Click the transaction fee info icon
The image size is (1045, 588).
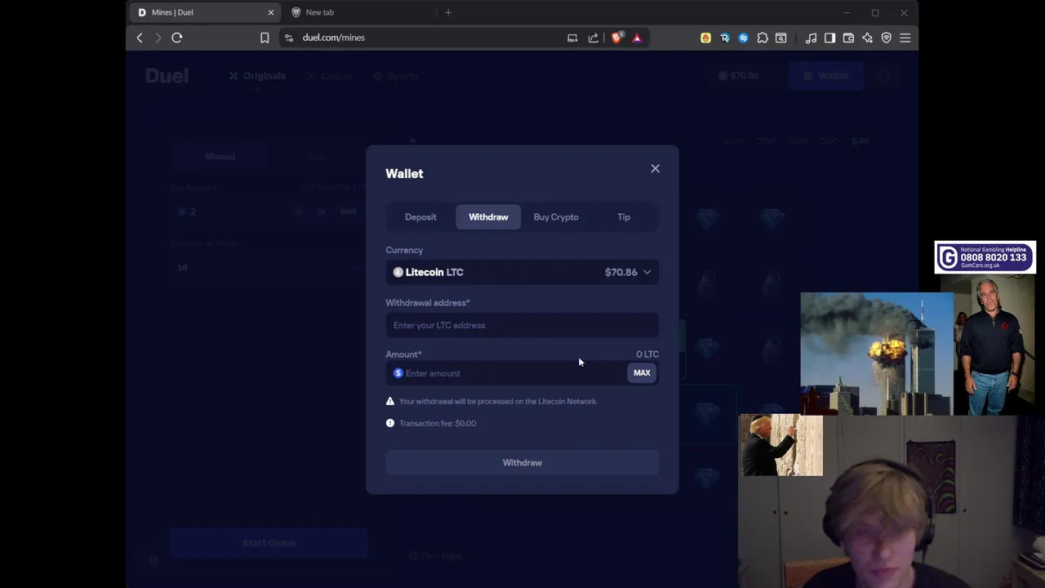point(390,423)
